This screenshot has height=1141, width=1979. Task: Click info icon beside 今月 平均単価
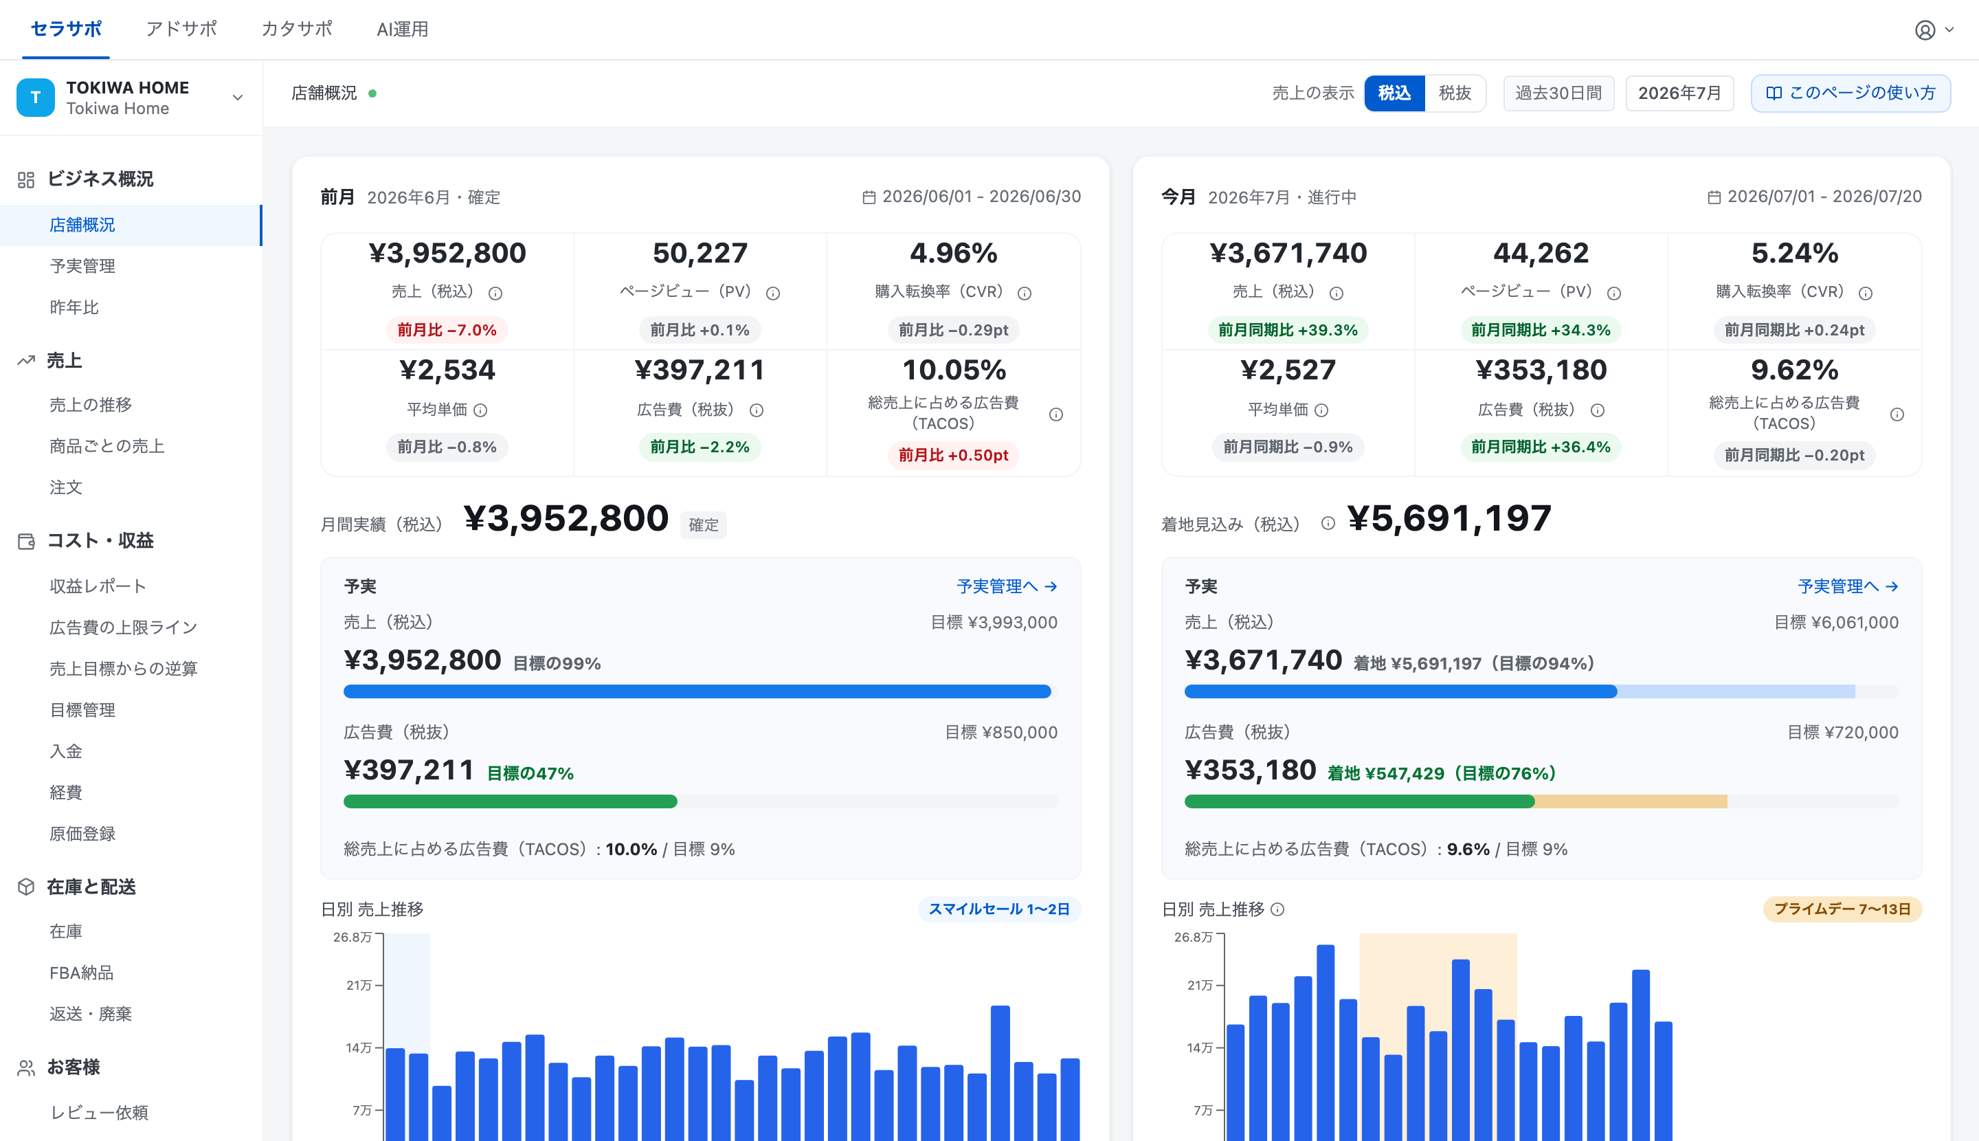pos(1321,410)
